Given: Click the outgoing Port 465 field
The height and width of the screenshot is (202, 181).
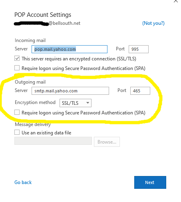Looking at the screenshot, I should [140, 91].
